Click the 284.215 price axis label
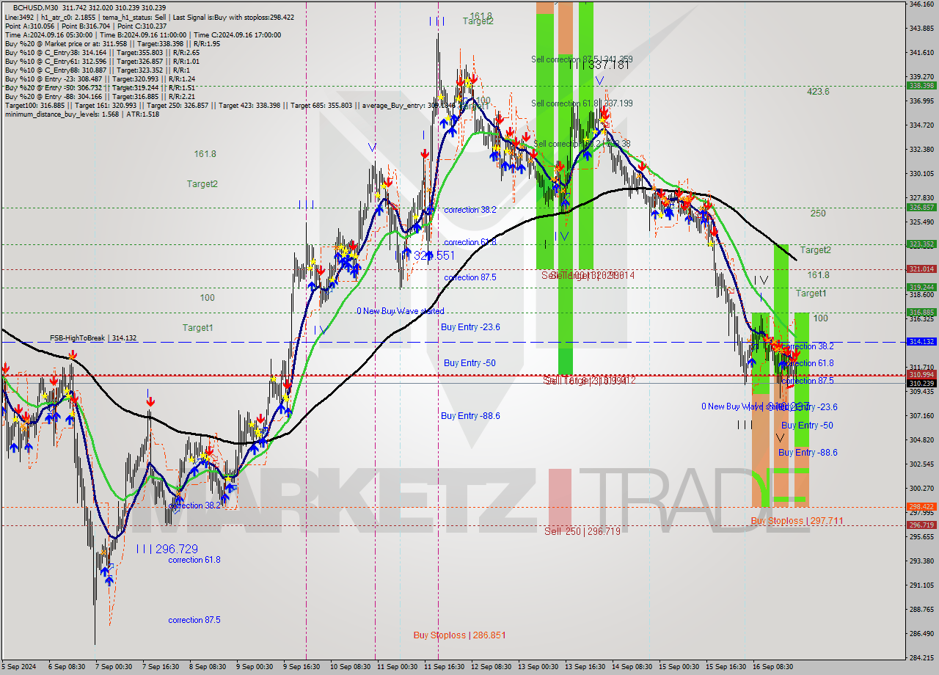 tap(921, 658)
